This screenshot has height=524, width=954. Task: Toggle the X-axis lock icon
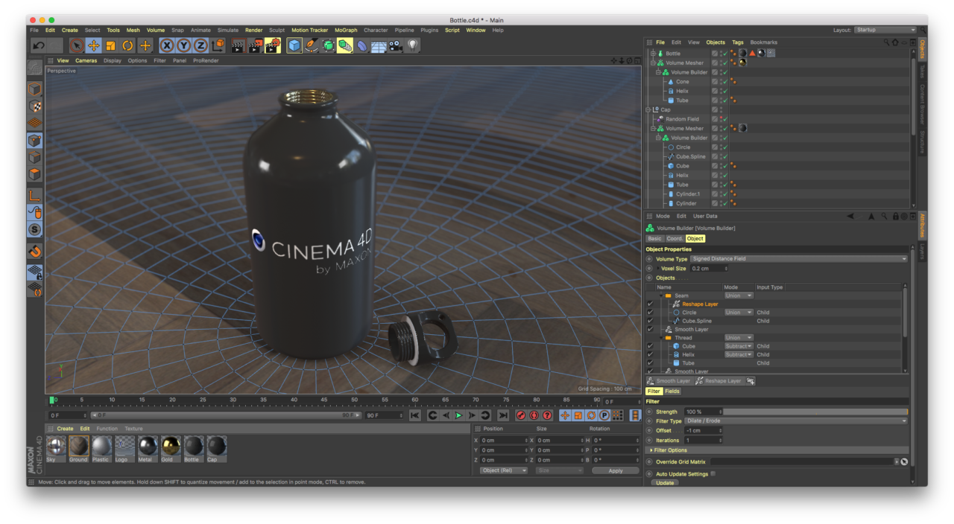(167, 46)
